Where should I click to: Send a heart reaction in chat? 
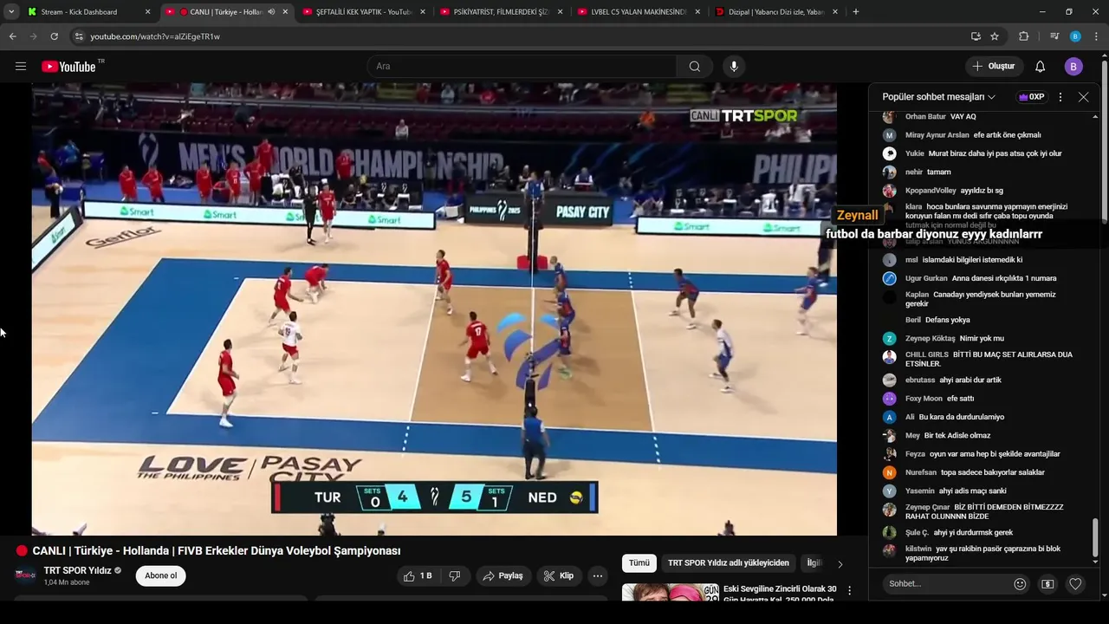(1075, 584)
